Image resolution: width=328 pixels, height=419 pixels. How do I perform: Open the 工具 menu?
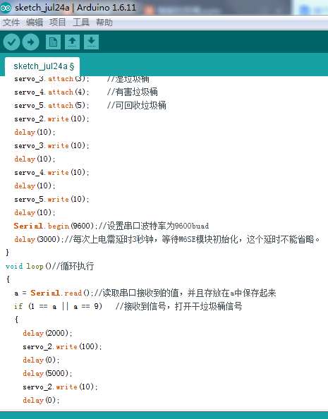click(x=81, y=22)
